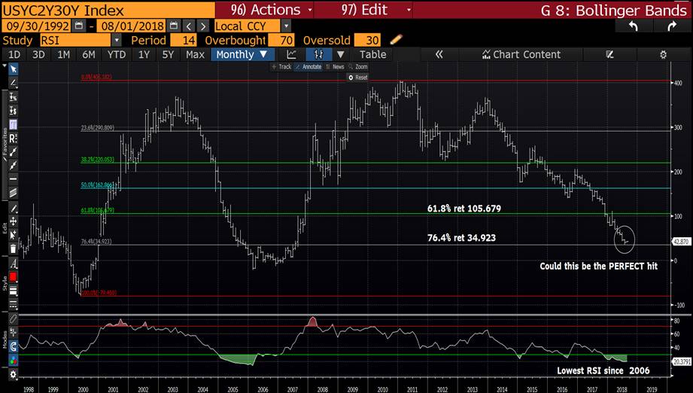Viewport: 693px width, 393px height.
Task: Choose the line drawing tool
Action: pos(14,83)
